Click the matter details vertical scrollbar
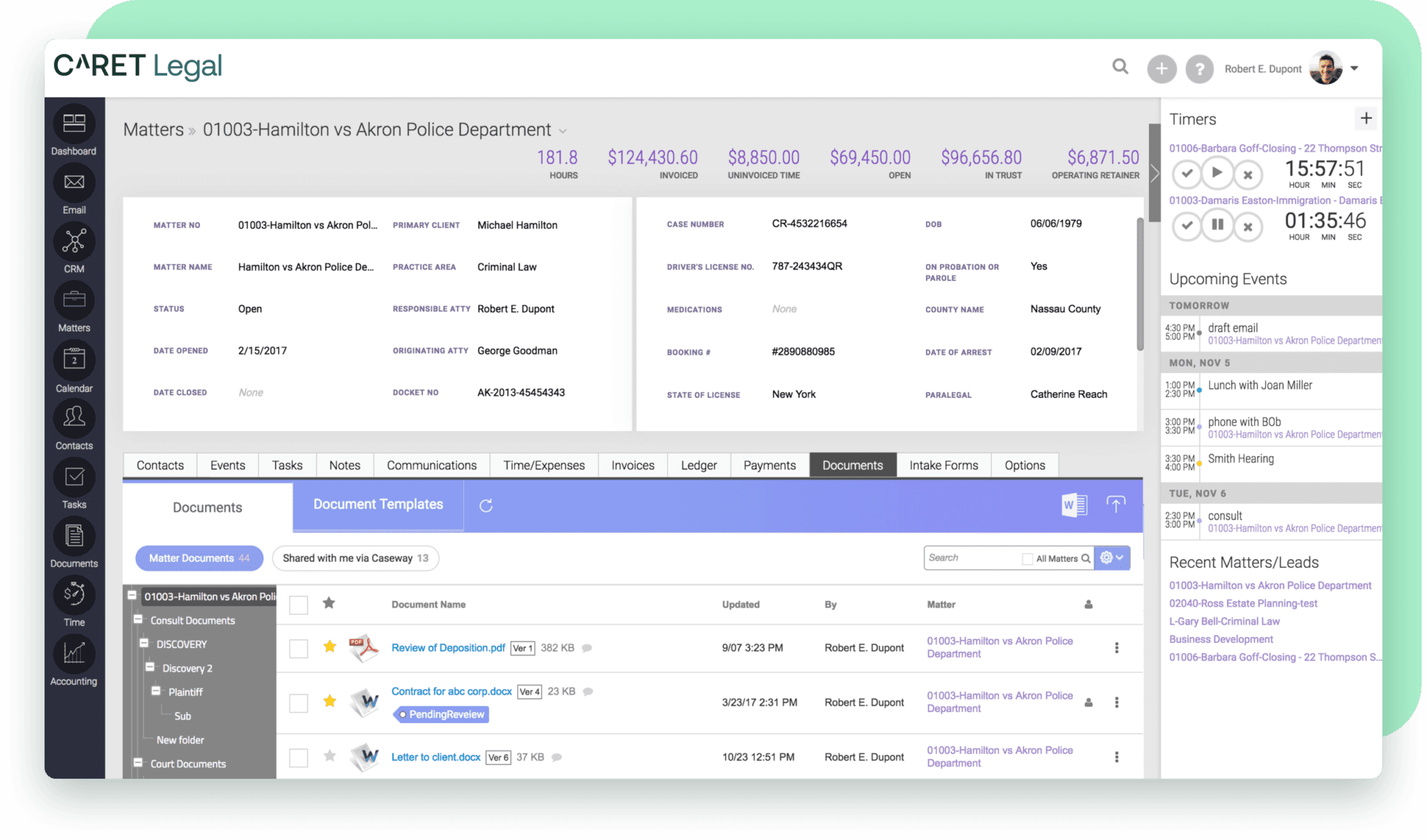The image size is (1427, 840). 1140,284
